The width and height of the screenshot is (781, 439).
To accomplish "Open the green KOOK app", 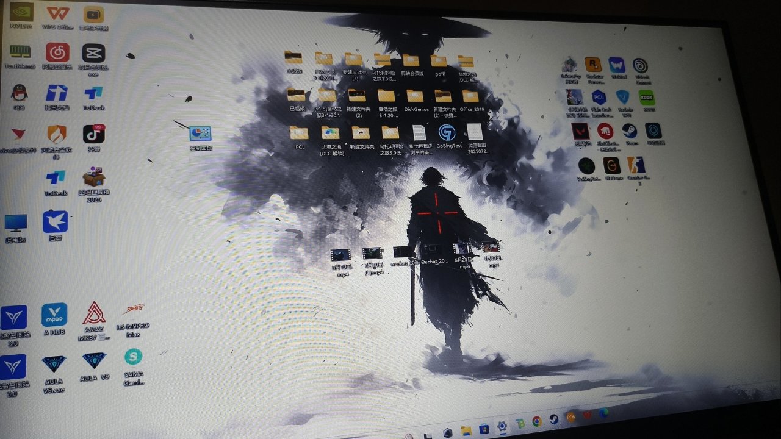I will (647, 98).
